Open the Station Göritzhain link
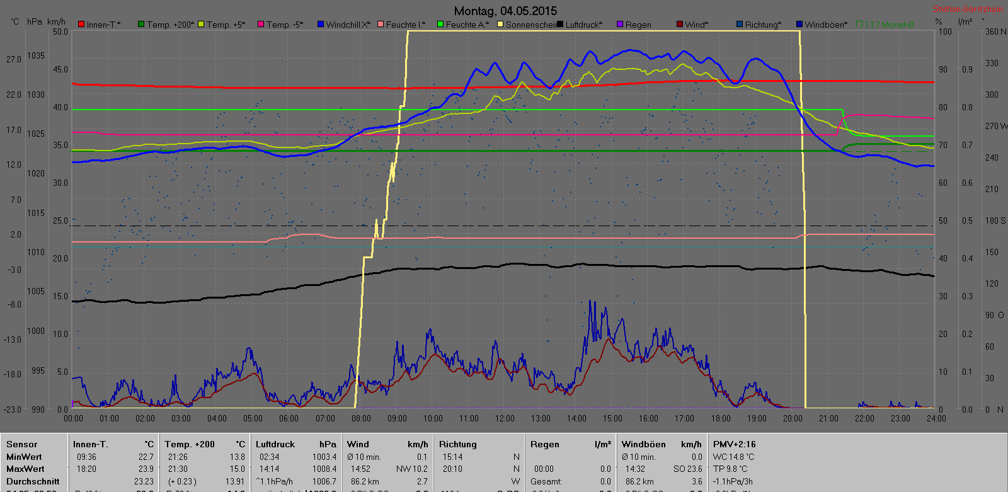The height and width of the screenshot is (492, 1008). 968,9
